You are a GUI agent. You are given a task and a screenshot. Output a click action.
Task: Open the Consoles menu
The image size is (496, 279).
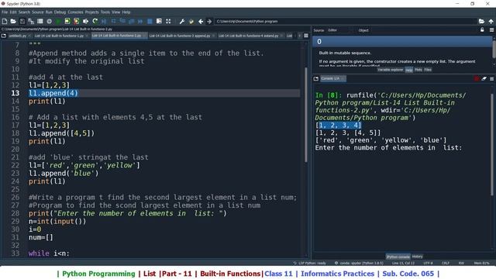pos(75,12)
